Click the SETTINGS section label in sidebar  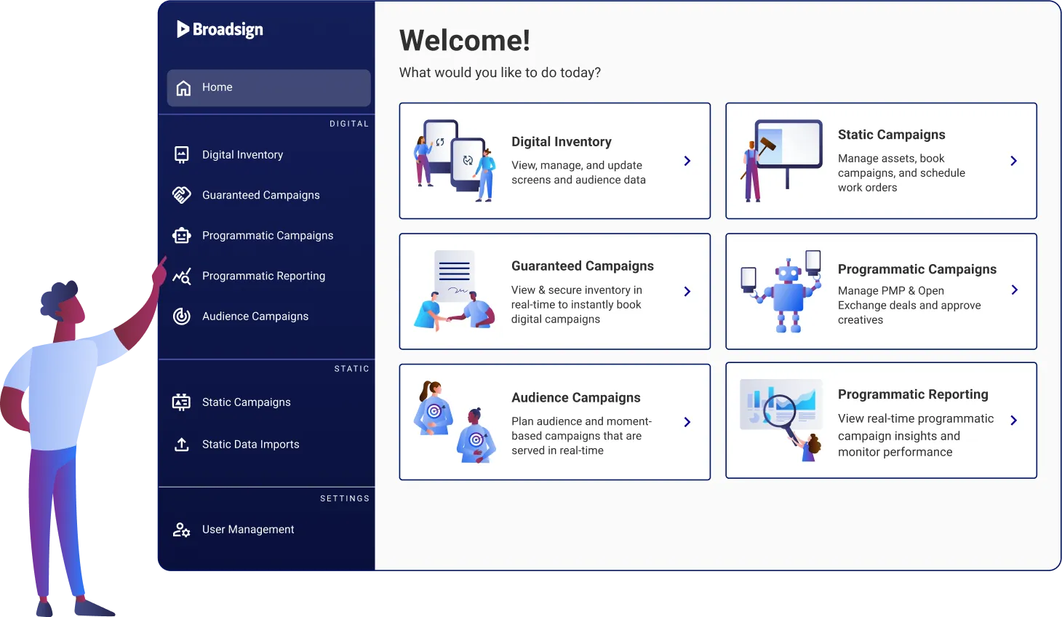(345, 498)
